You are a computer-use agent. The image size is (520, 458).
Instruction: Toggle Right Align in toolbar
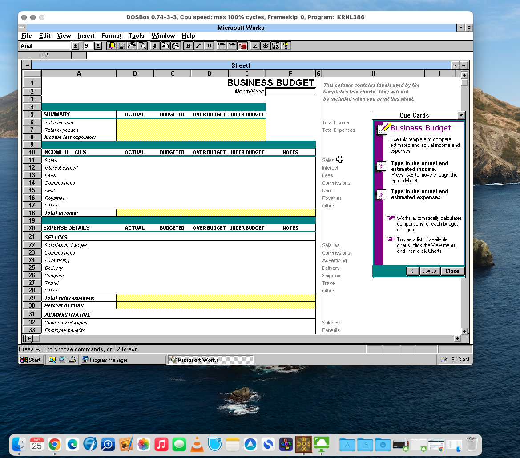pyautogui.click(x=242, y=46)
